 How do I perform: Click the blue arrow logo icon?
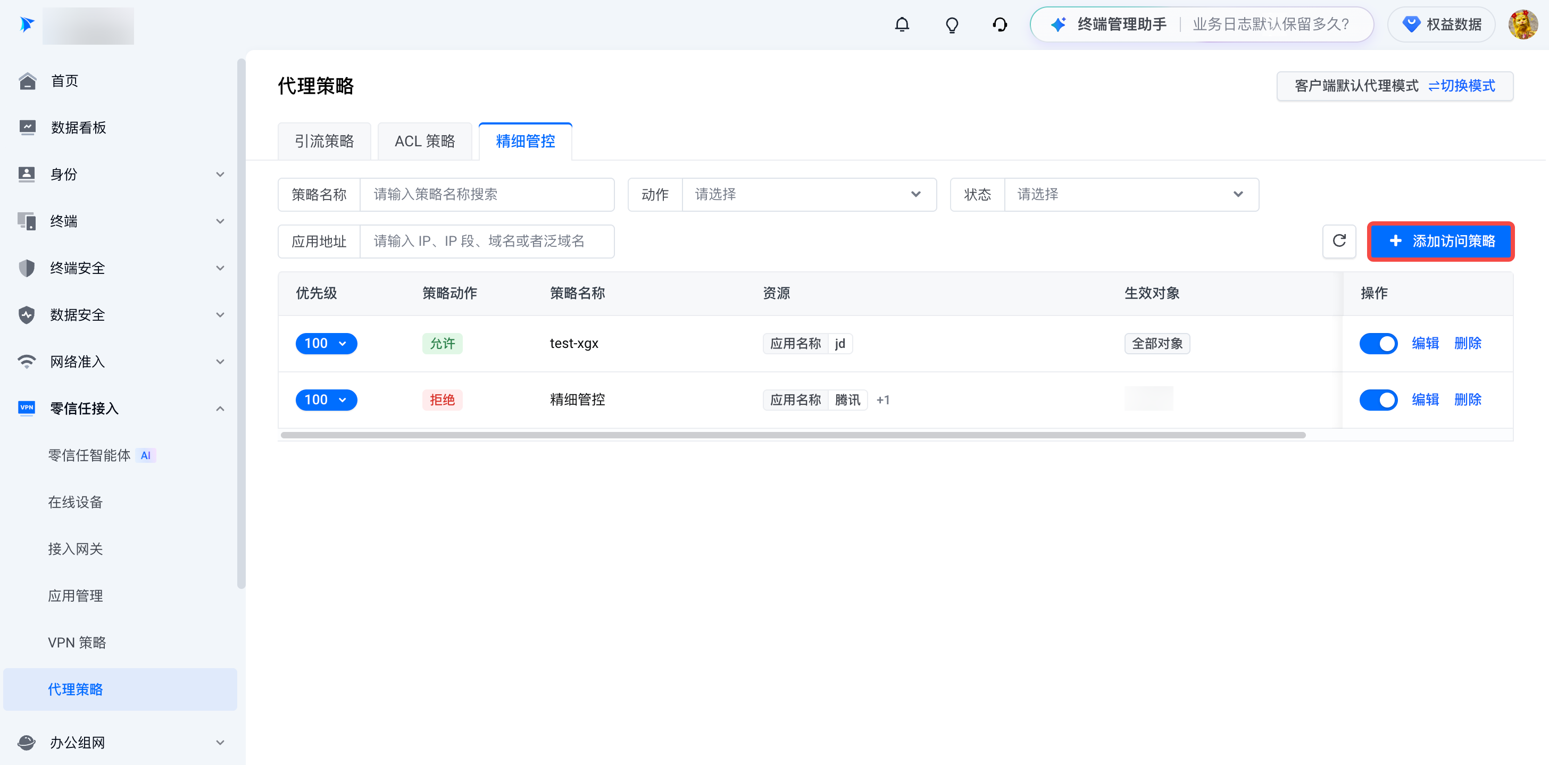tap(27, 24)
